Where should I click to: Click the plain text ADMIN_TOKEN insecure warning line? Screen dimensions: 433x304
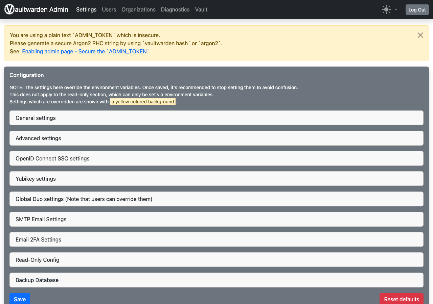tap(85, 35)
